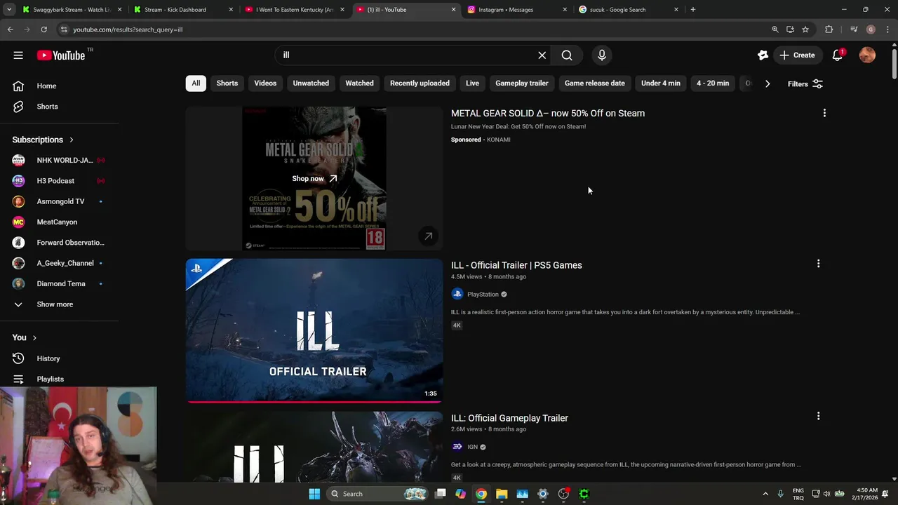Open the ILL - Official Trailer title link
Viewport: 898px width, 505px height.
(516, 265)
